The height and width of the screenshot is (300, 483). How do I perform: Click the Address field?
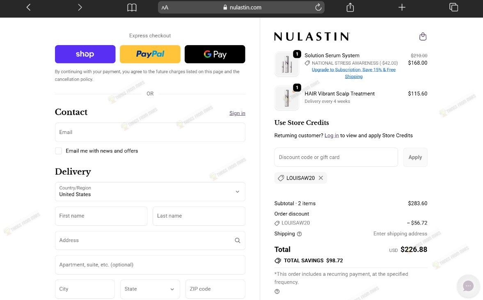click(x=150, y=240)
